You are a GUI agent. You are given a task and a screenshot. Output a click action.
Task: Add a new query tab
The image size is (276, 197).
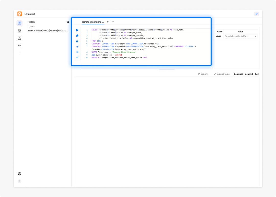click(108, 22)
